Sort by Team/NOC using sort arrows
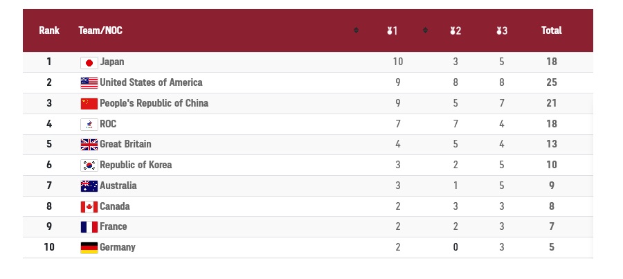Screen dimensions: 623x279 coord(356,30)
